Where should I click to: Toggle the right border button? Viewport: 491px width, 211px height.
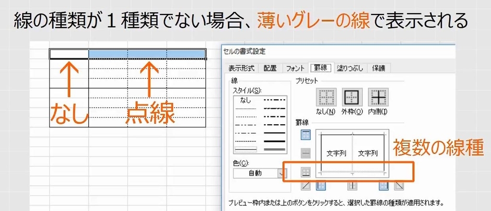(x=384, y=186)
